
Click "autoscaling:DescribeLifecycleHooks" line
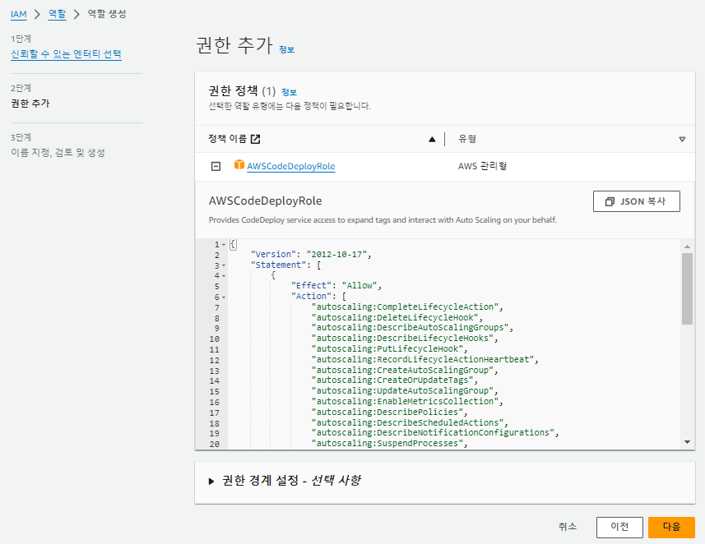405,339
